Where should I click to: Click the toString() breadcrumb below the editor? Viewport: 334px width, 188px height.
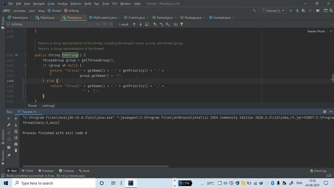pos(49,105)
